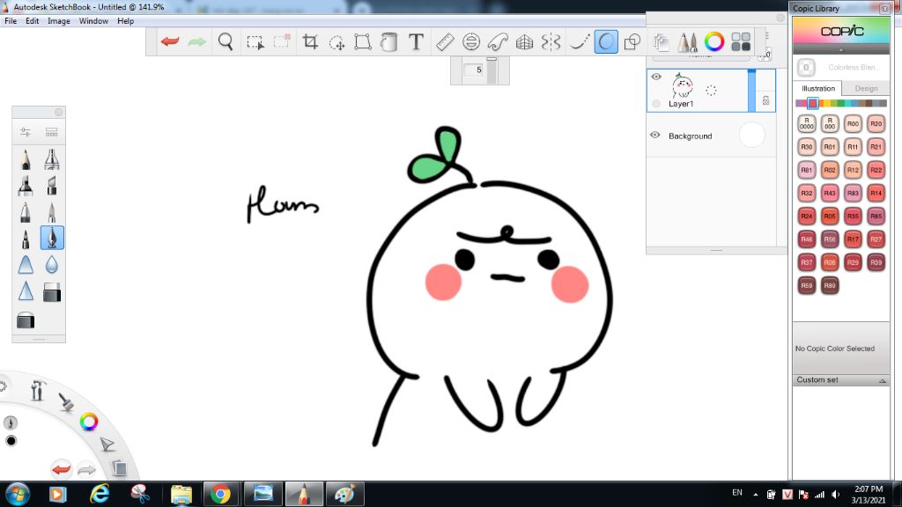Select the water drop blend brush
The height and width of the screenshot is (507, 902).
point(52,264)
